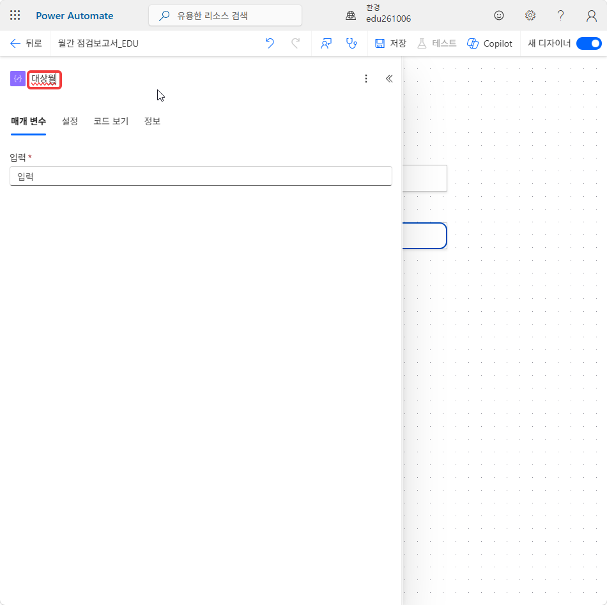The image size is (607, 605).
Task: Click the 유용한 리소스 검색 search box
Action: (225, 15)
